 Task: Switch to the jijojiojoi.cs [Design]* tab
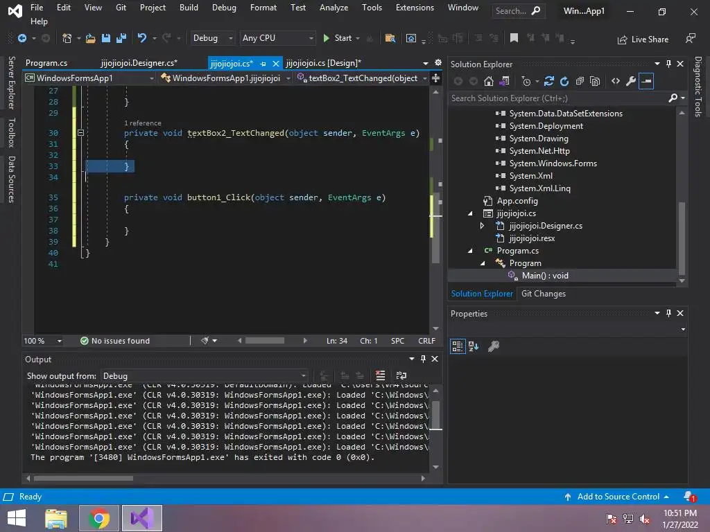pos(324,63)
